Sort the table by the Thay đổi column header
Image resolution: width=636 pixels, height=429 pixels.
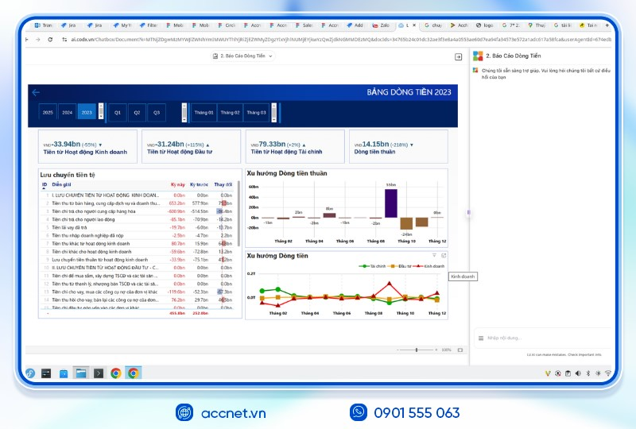point(223,184)
